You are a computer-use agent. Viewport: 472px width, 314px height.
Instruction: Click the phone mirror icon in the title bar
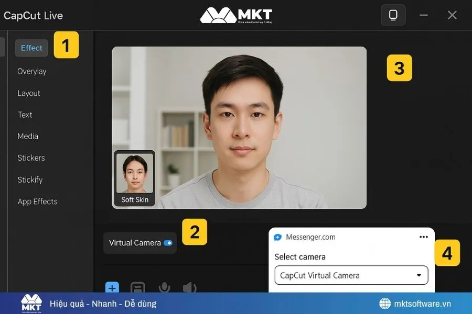(393, 15)
